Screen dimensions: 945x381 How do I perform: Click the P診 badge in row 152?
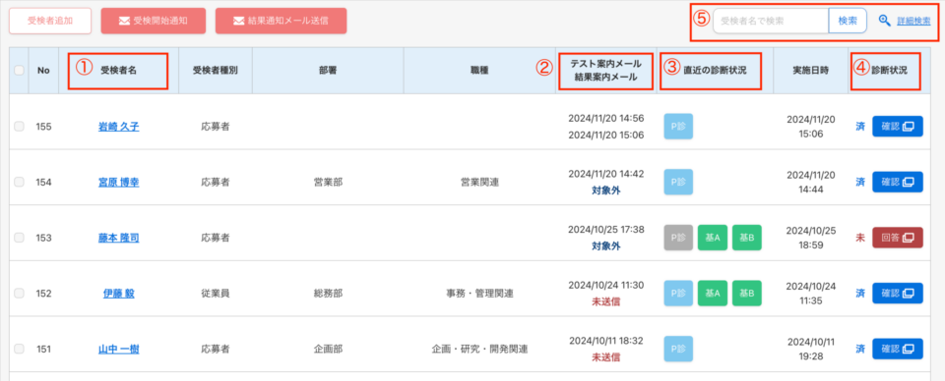[678, 294]
